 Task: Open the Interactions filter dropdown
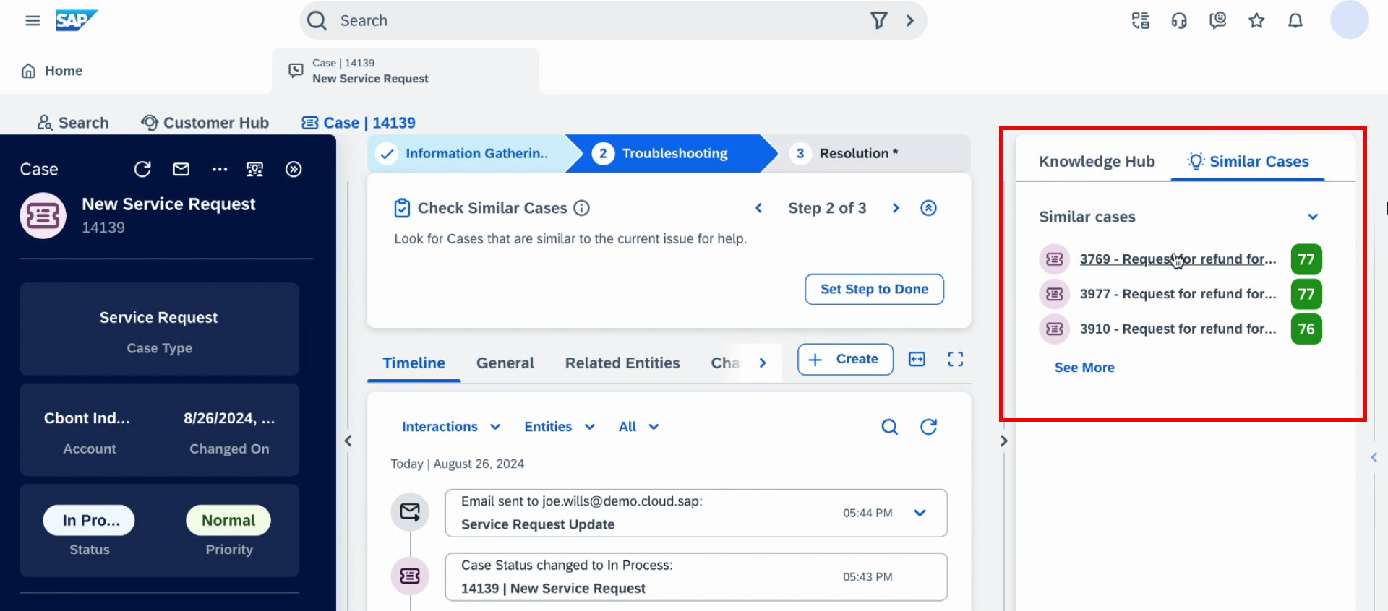pos(451,427)
